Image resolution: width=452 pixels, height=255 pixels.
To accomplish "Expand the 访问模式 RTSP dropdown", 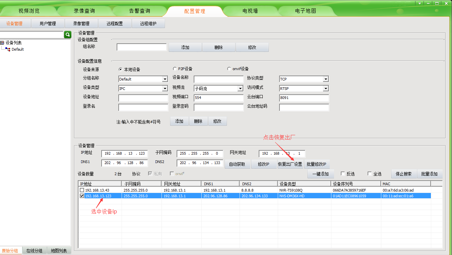I will [x=325, y=89].
